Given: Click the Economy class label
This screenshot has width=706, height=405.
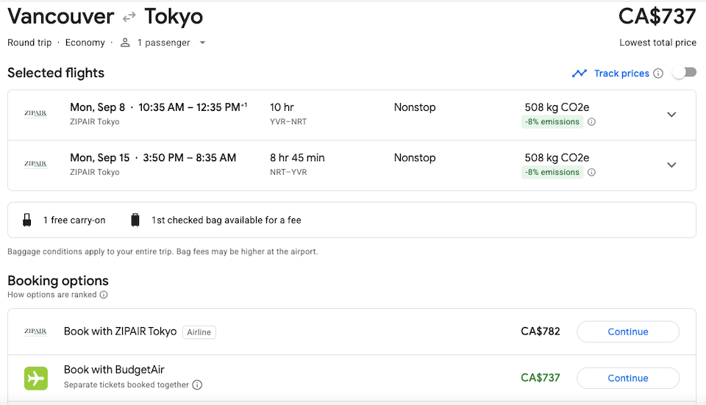Looking at the screenshot, I should [x=85, y=43].
